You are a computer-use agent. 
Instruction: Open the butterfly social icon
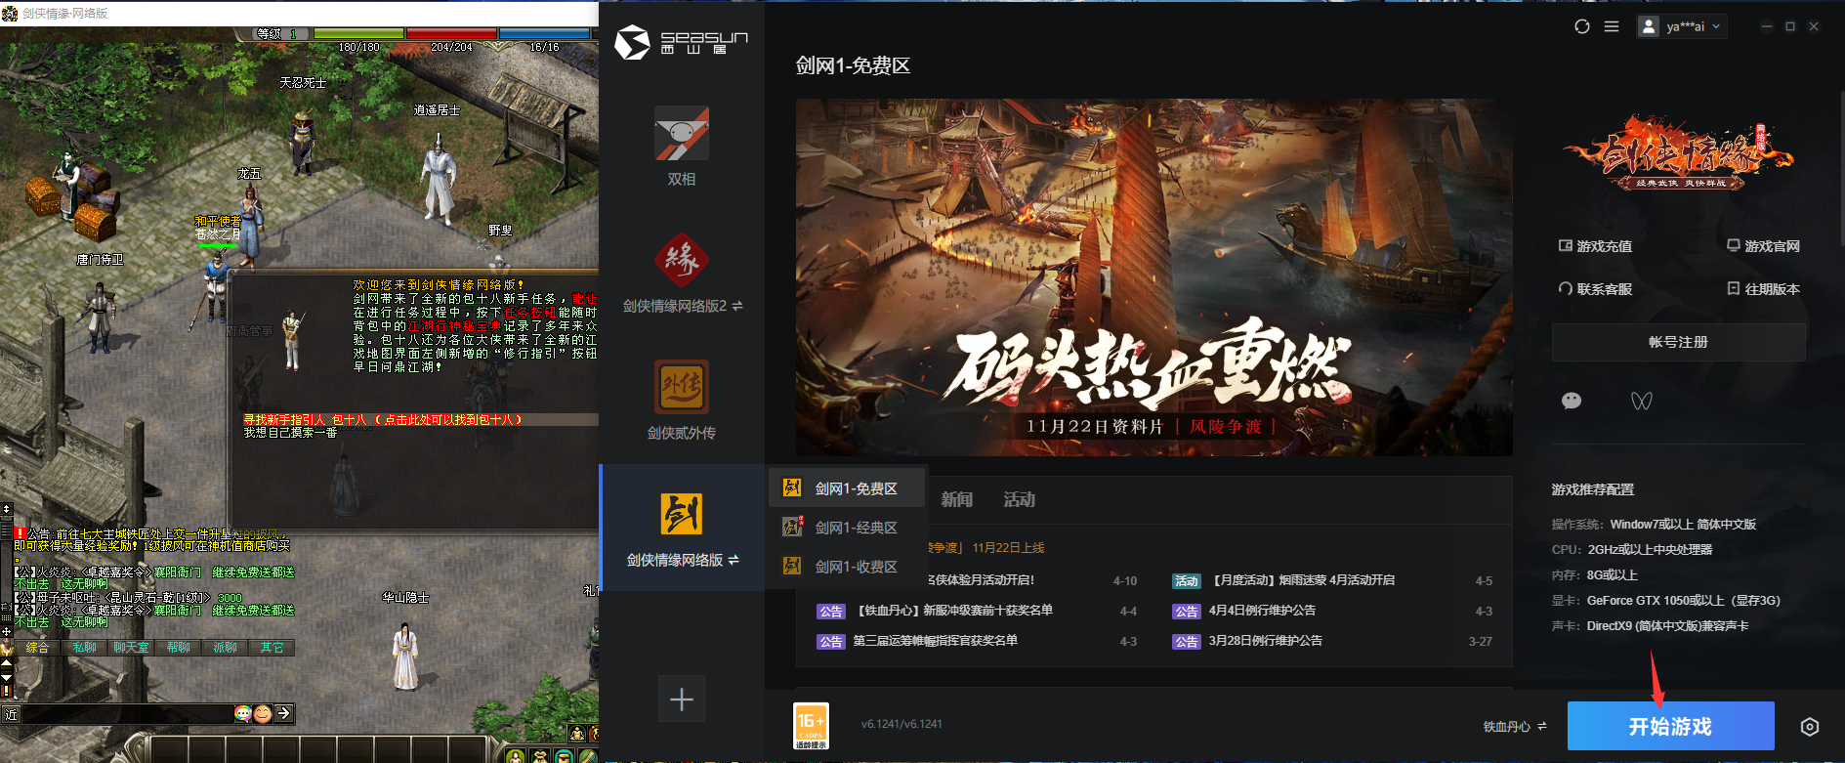point(1642,401)
